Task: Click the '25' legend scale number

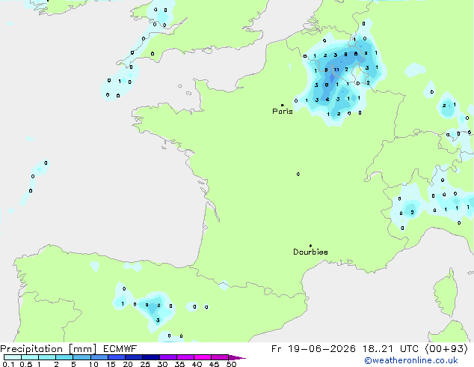Action: click(145, 364)
